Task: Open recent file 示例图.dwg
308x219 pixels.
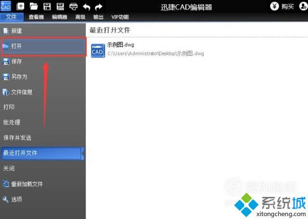Action: coord(120,45)
